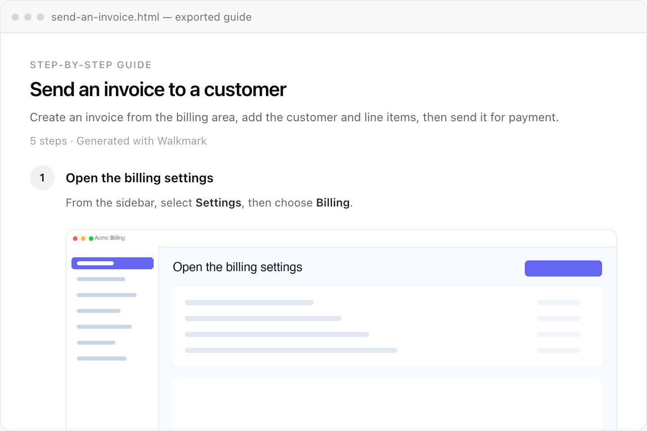The image size is (647, 431).
Task: Click the guide description starting "Create an invoice"
Action: 294,117
